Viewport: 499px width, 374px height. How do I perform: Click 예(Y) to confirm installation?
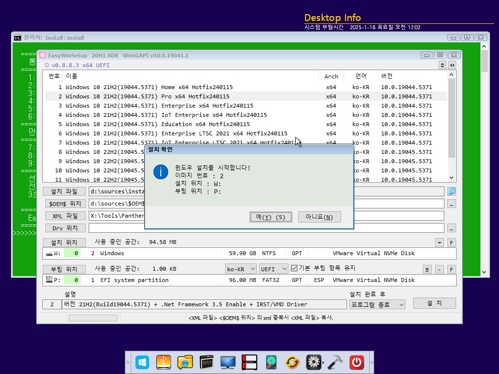tap(271, 217)
